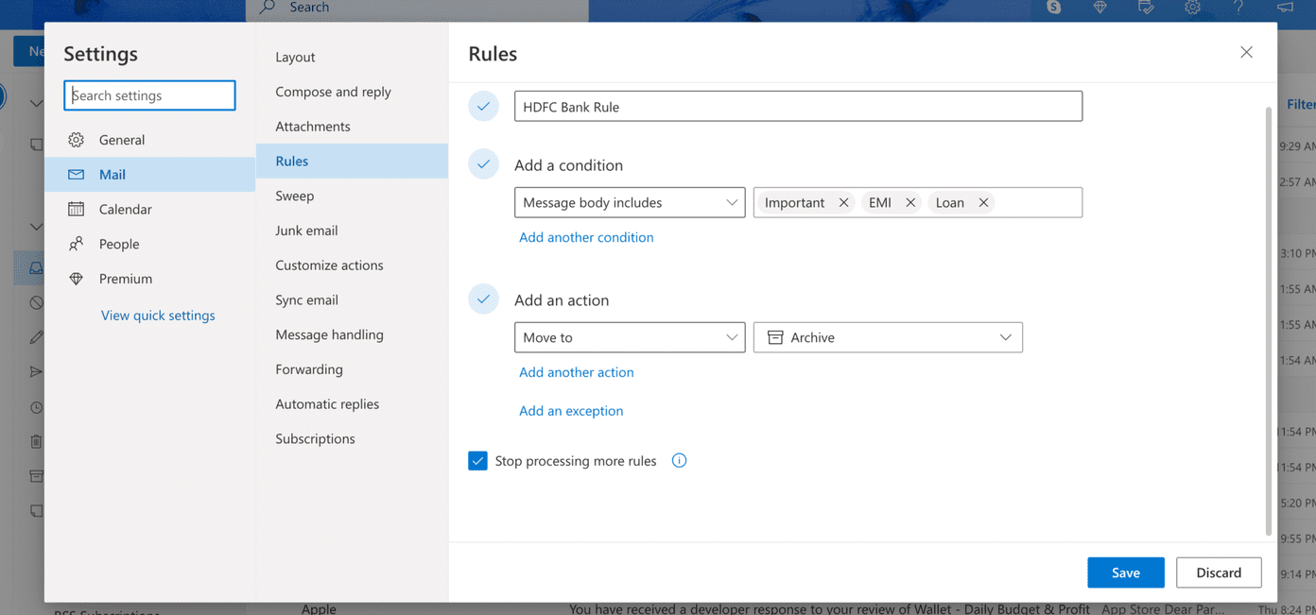Open the Layout settings section
Viewport: 1316px width, 615px height.
(x=352, y=57)
